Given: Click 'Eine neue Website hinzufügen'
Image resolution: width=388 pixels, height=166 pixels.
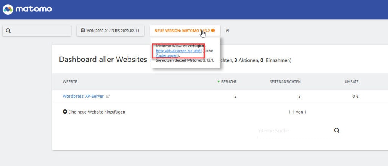Looking at the screenshot, I should [97, 112].
